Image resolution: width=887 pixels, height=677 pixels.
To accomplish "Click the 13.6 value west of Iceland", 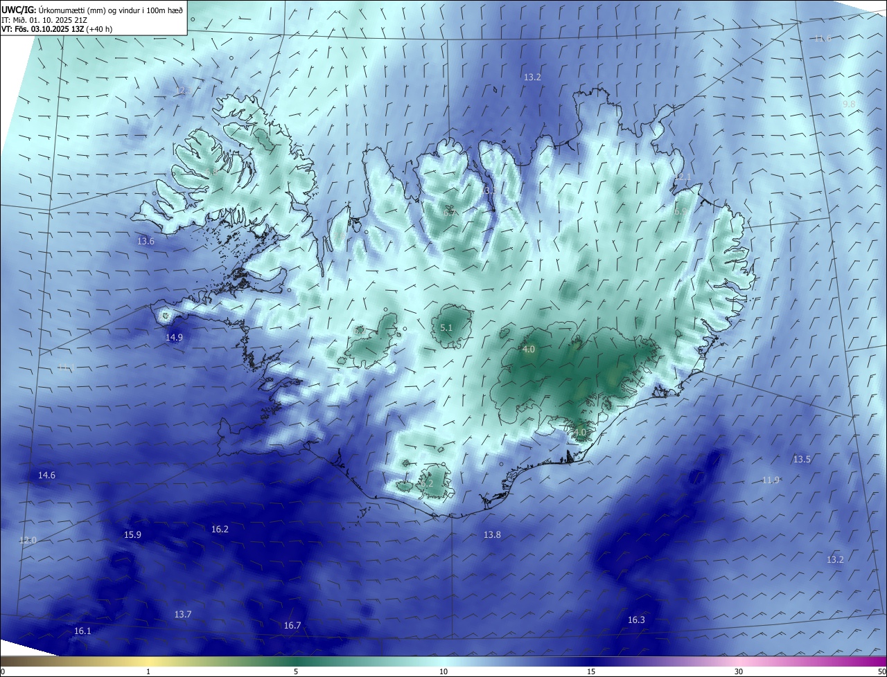I will (146, 242).
